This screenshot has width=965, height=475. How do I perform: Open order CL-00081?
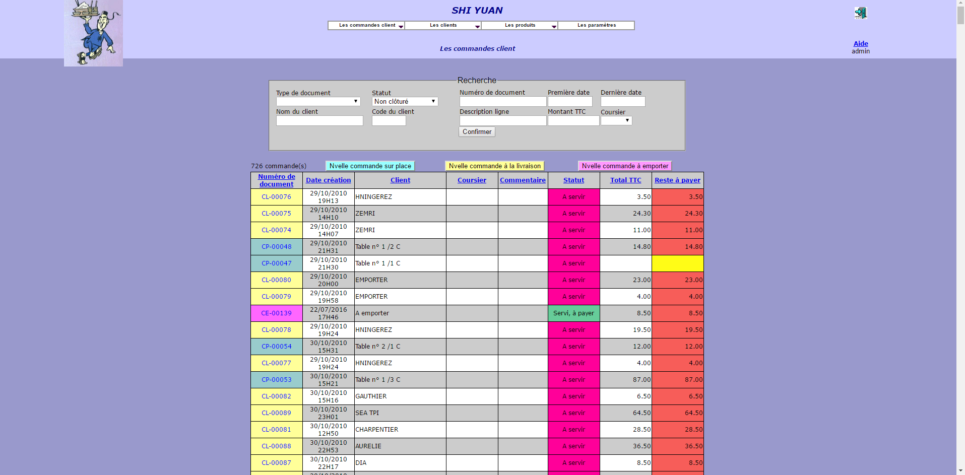(x=276, y=430)
